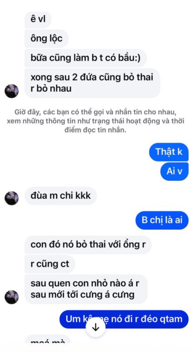Select the sent 'Thật k' bubble

point(169,152)
